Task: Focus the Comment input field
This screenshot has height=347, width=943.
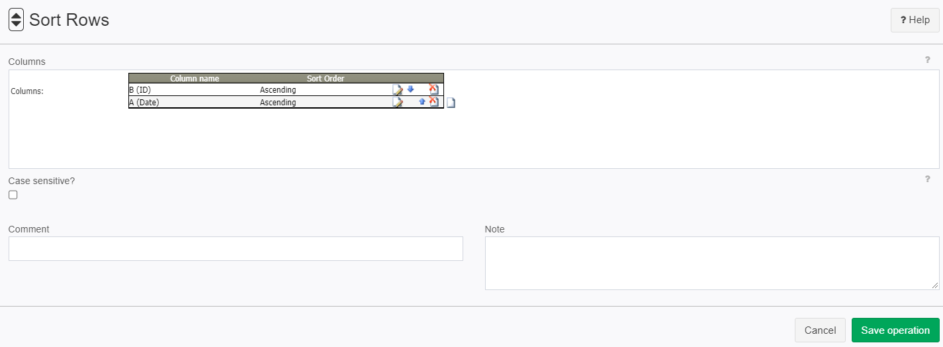Action: (x=236, y=248)
